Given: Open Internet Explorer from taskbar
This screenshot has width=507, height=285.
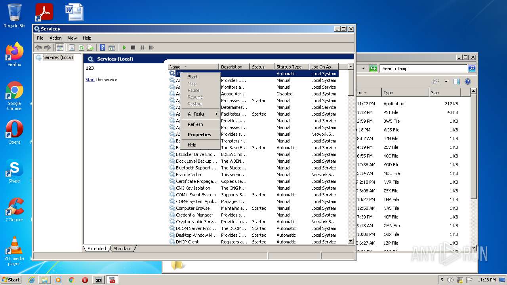Looking at the screenshot, I should pos(31,280).
